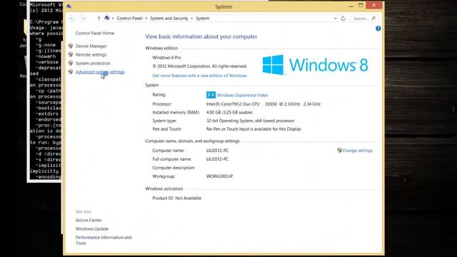The image size is (457, 257).
Task: Click the shield icon beside Remote settings
Action: [x=71, y=54]
